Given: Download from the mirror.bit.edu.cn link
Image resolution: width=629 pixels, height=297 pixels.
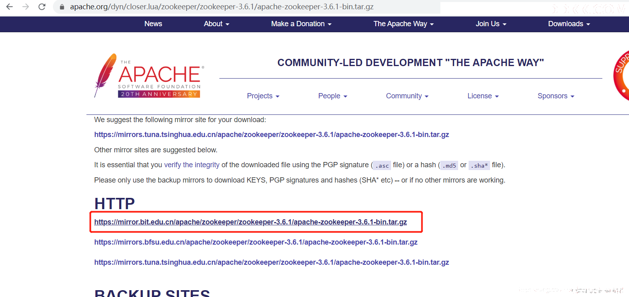Looking at the screenshot, I should (x=250, y=222).
